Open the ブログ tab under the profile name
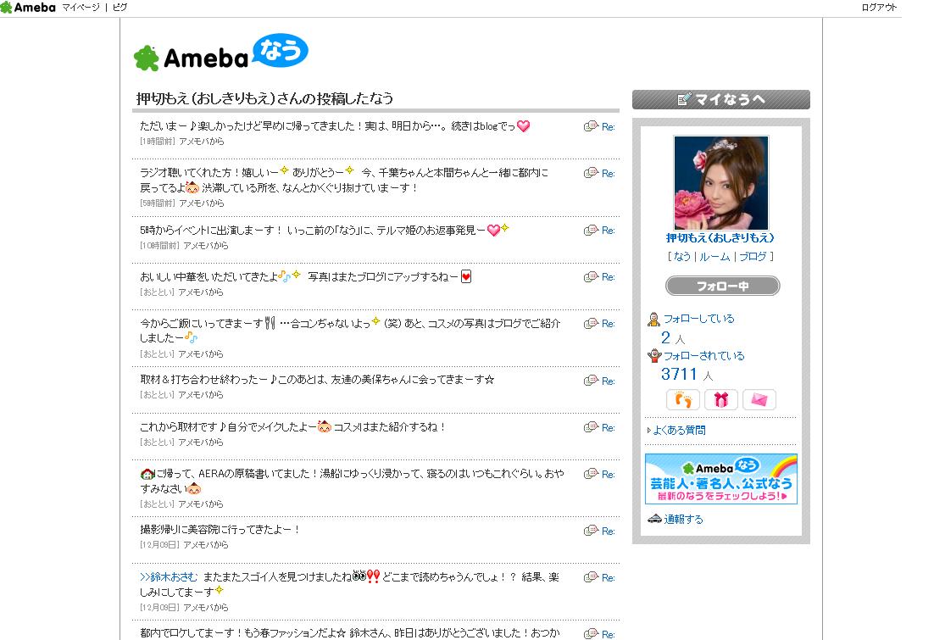The image size is (934, 640). pyautogui.click(x=753, y=256)
